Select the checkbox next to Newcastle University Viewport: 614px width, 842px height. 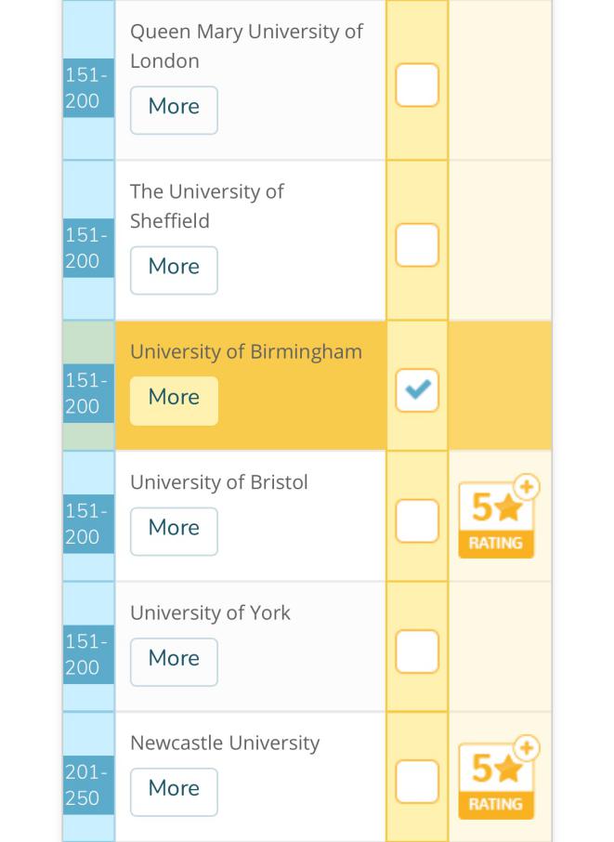coord(416,782)
